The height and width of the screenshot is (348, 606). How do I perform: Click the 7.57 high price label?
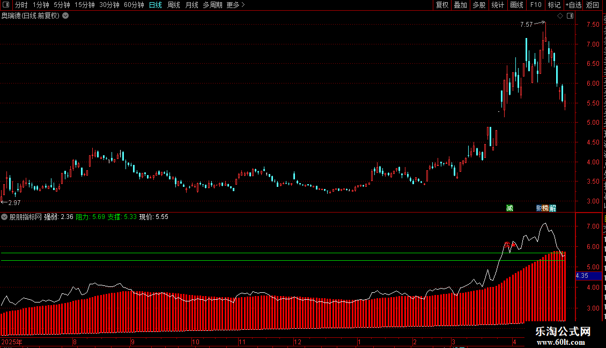click(x=527, y=24)
